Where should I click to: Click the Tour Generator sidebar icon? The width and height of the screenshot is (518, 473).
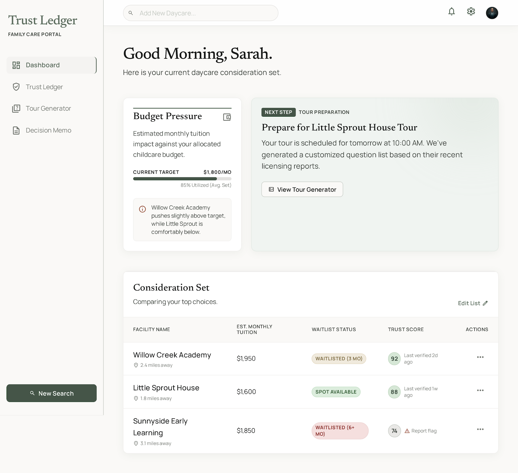tap(17, 108)
